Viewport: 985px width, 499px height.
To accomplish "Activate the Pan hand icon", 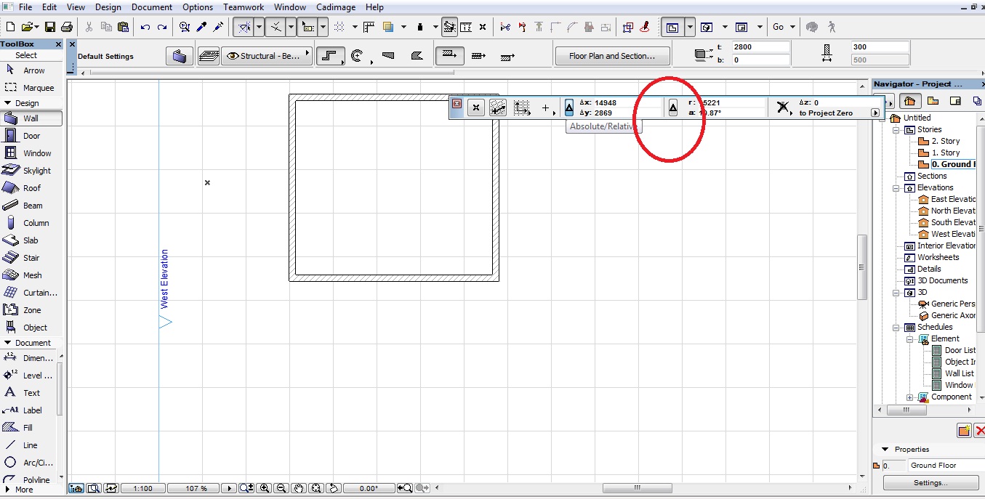I will [x=298, y=488].
